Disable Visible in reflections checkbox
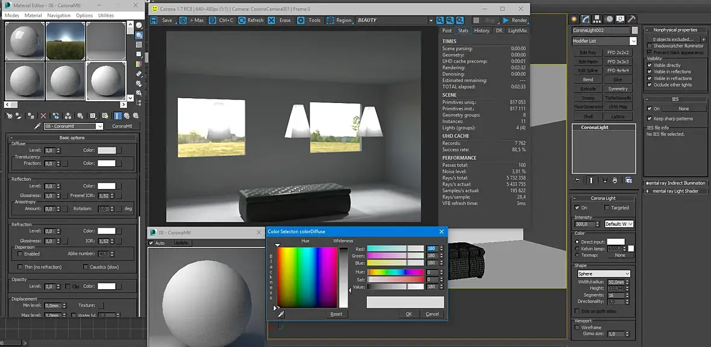 (650, 72)
